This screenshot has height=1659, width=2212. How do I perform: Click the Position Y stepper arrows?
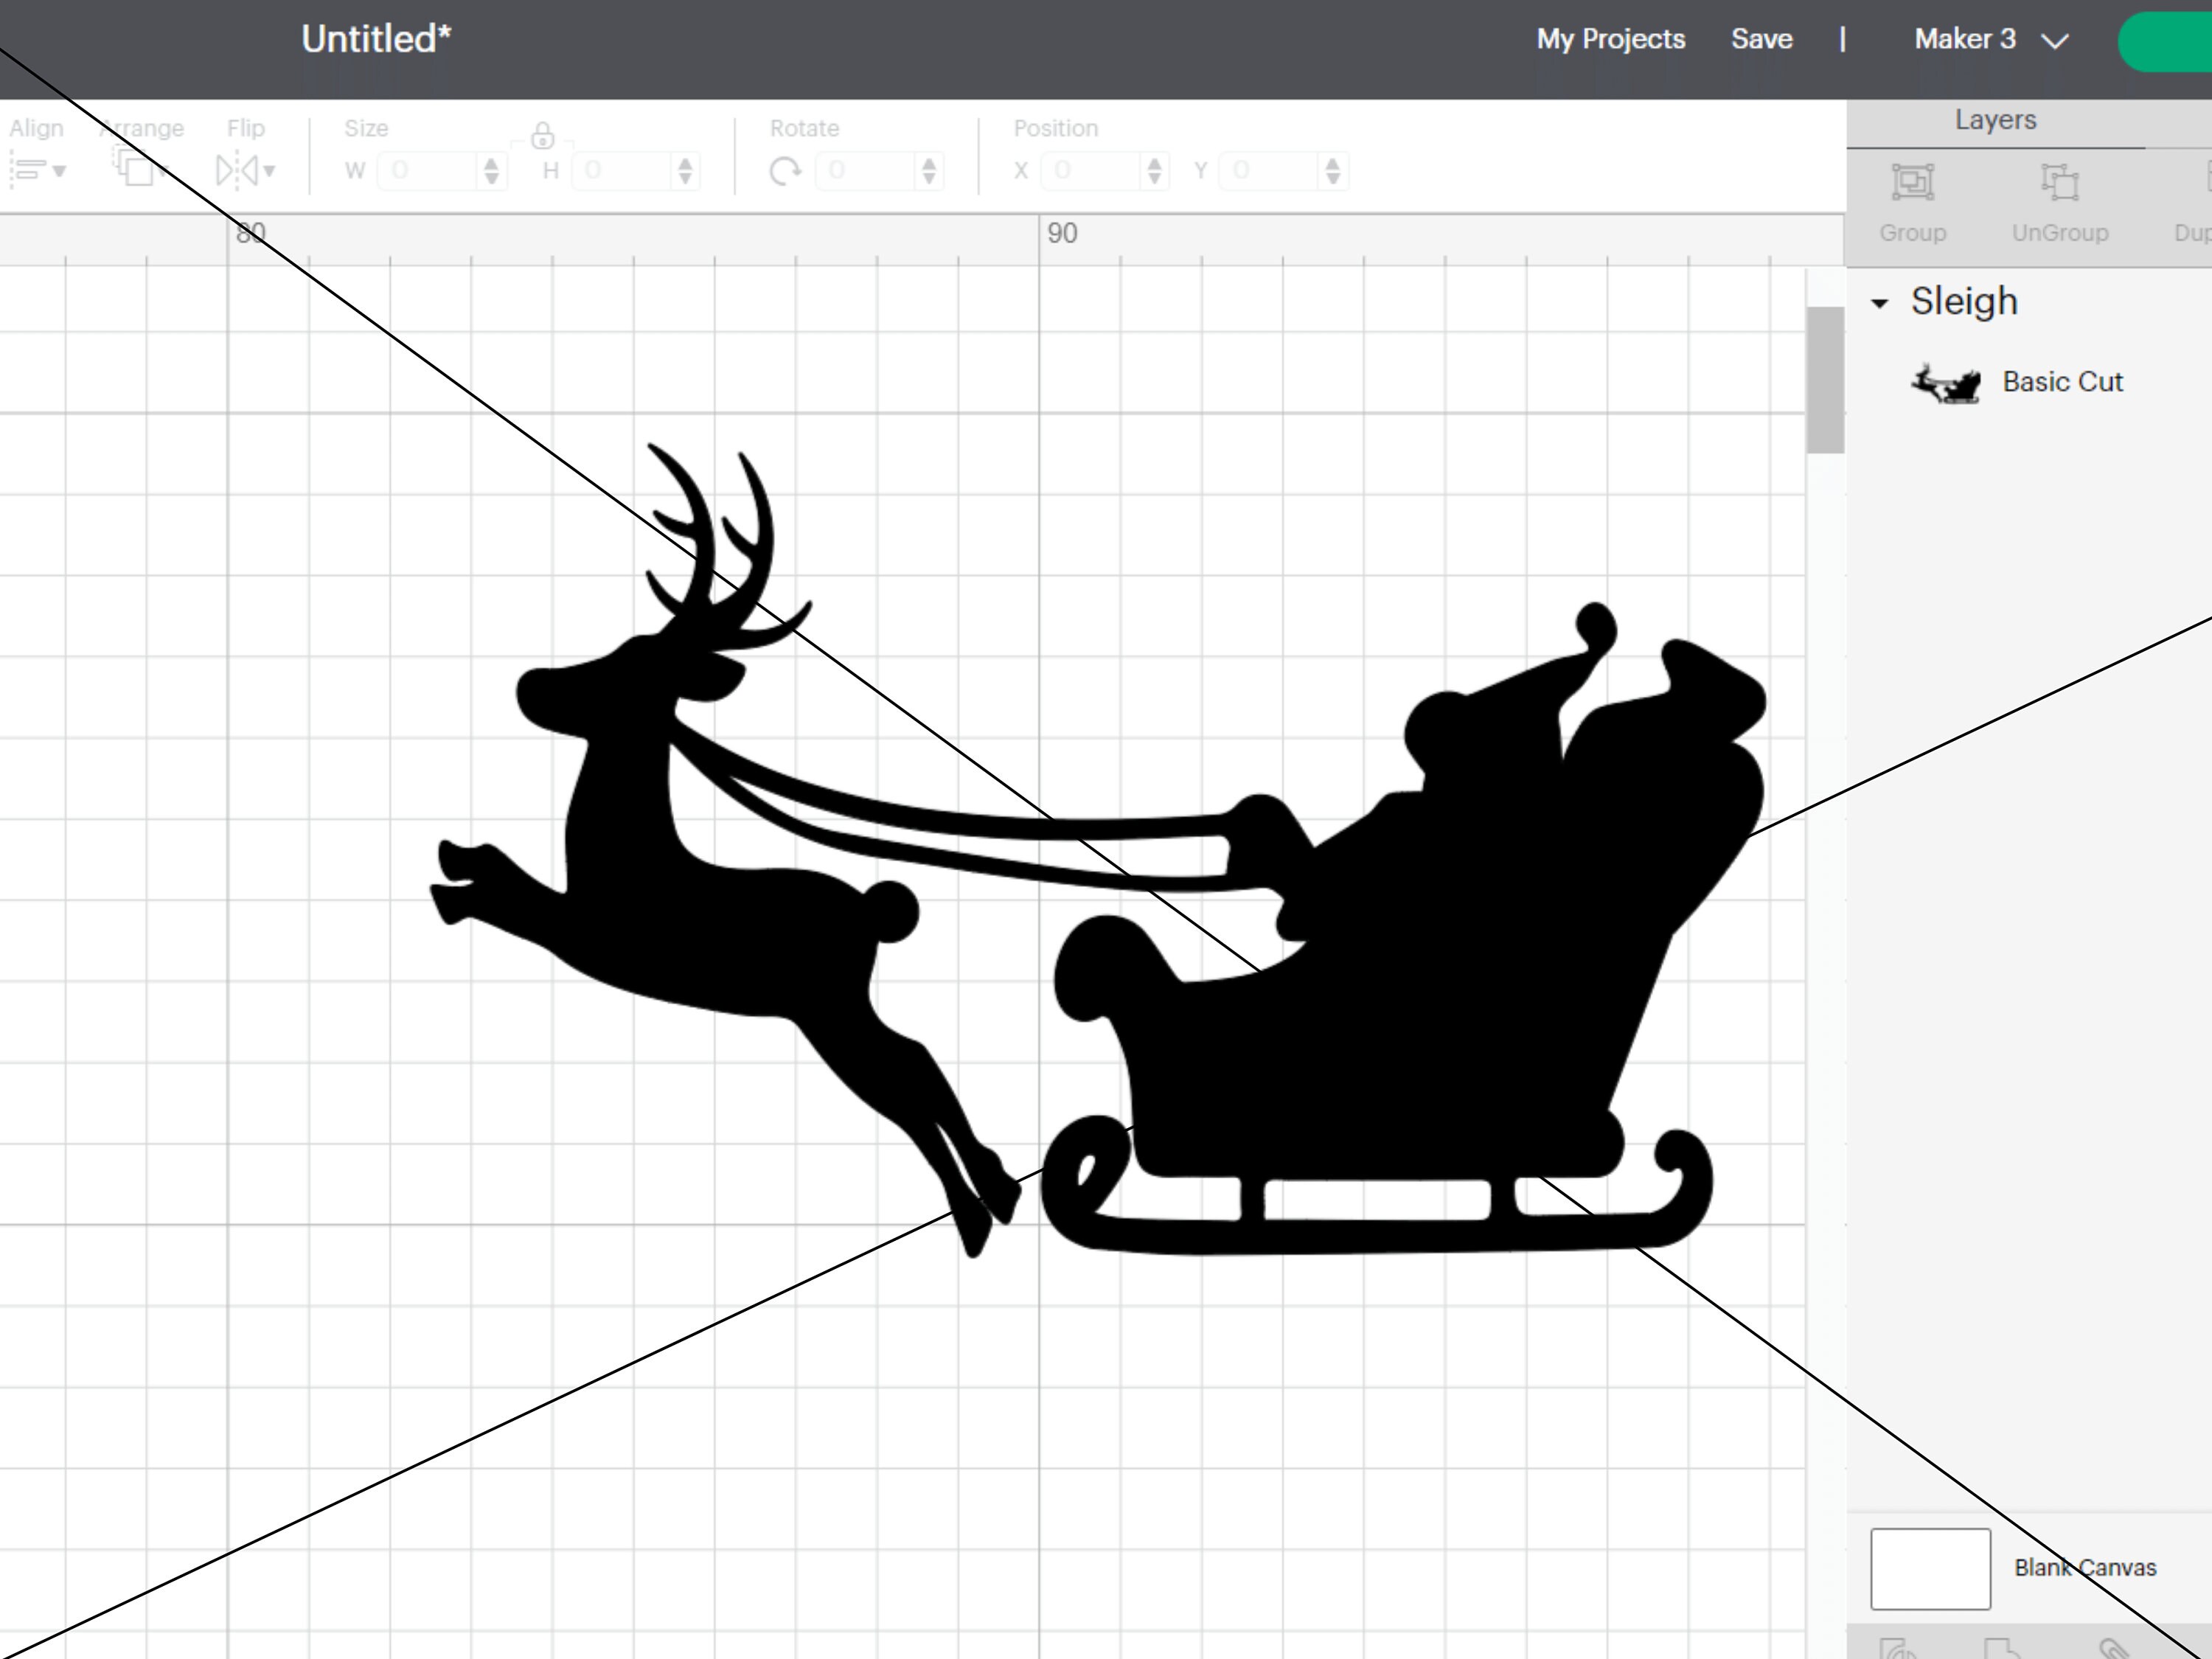click(x=1333, y=171)
